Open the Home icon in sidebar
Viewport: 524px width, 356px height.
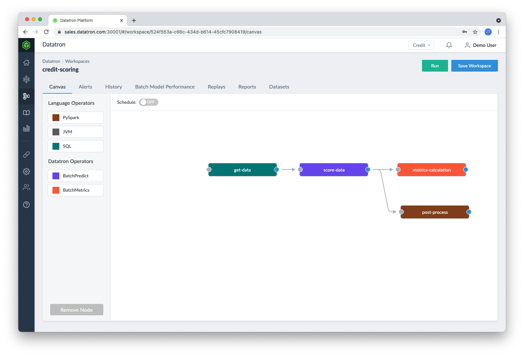26,62
